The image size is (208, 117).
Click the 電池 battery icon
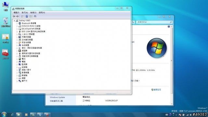(x=20, y=59)
